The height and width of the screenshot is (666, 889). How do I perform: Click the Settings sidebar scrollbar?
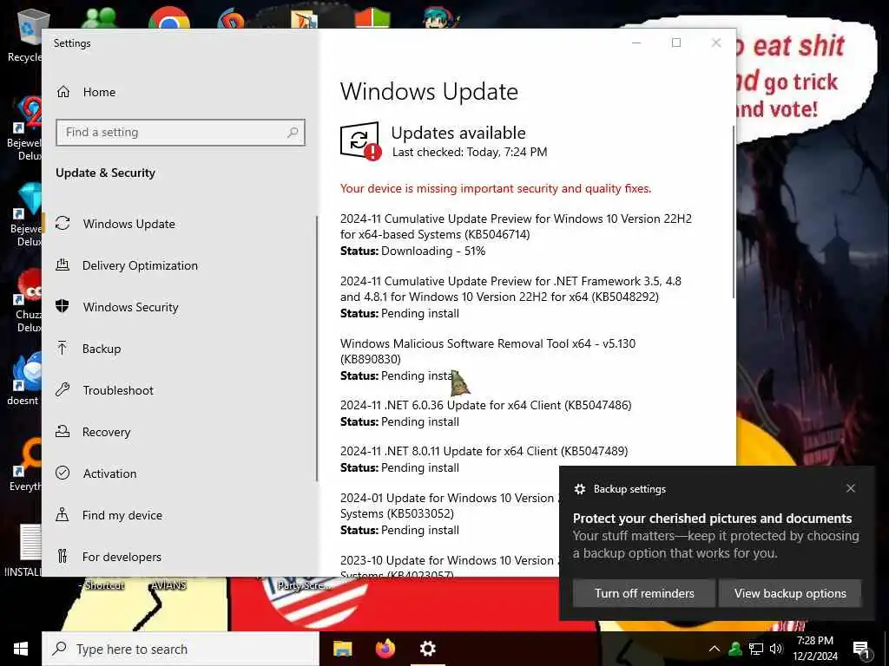click(x=317, y=349)
